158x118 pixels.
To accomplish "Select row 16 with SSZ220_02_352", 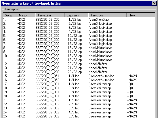I will (x=79, y=80).
